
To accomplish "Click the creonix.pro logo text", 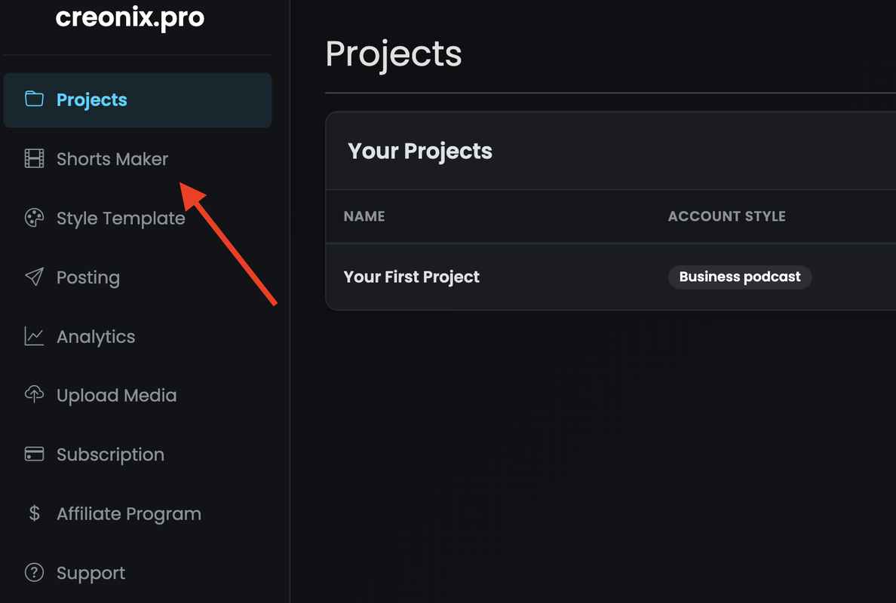I will point(130,18).
